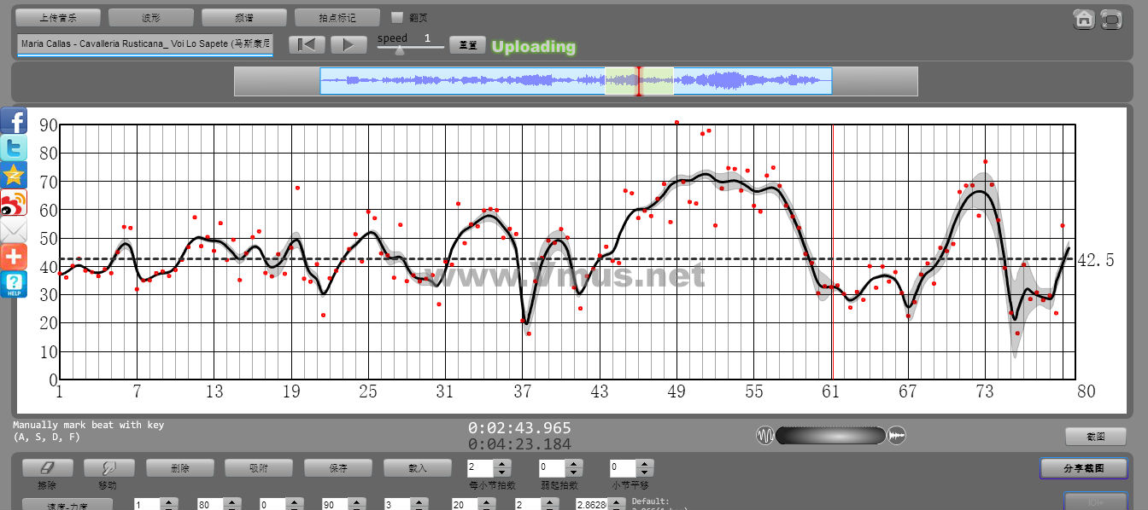
Task: Decrease 小节平移 with the down arrow
Action: click(646, 472)
